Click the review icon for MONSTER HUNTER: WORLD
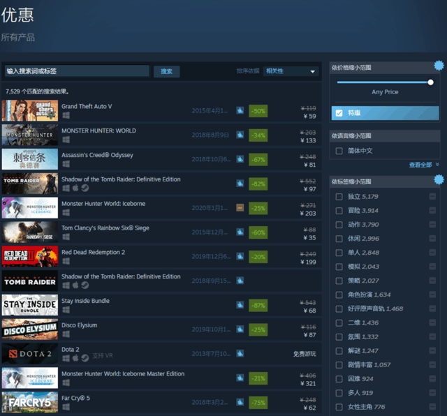Image resolution: width=447 pixels, height=416 pixels. [240, 135]
